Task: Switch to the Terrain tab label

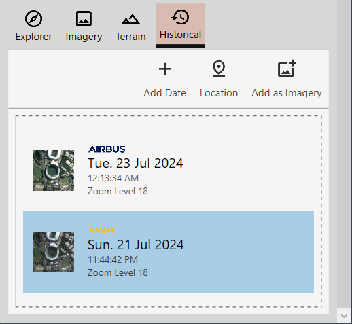Action: click(x=130, y=37)
